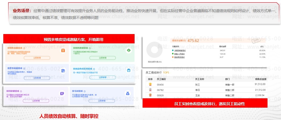Click the orange legend swatch for 某尚商品提成
The width and height of the screenshot is (281, 120).
pos(173,57)
